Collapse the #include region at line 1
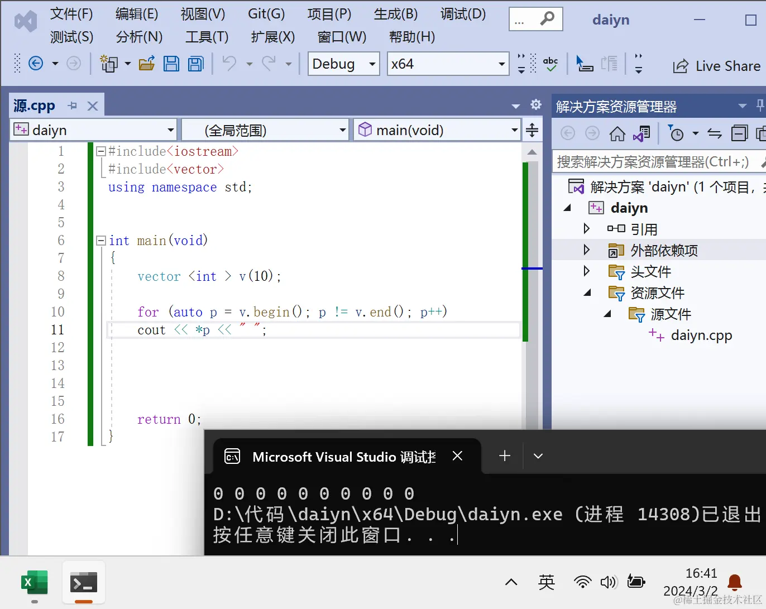 (x=101, y=151)
